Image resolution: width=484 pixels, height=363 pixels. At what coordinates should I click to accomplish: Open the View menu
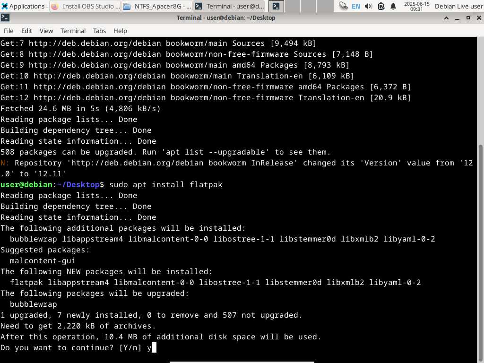[x=46, y=31]
